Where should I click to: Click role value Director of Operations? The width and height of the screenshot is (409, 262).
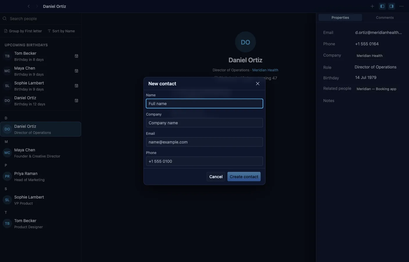pyautogui.click(x=375, y=67)
